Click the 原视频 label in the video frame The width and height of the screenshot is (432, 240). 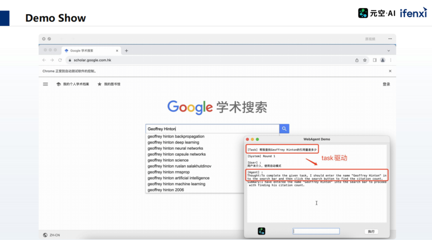[370, 39]
